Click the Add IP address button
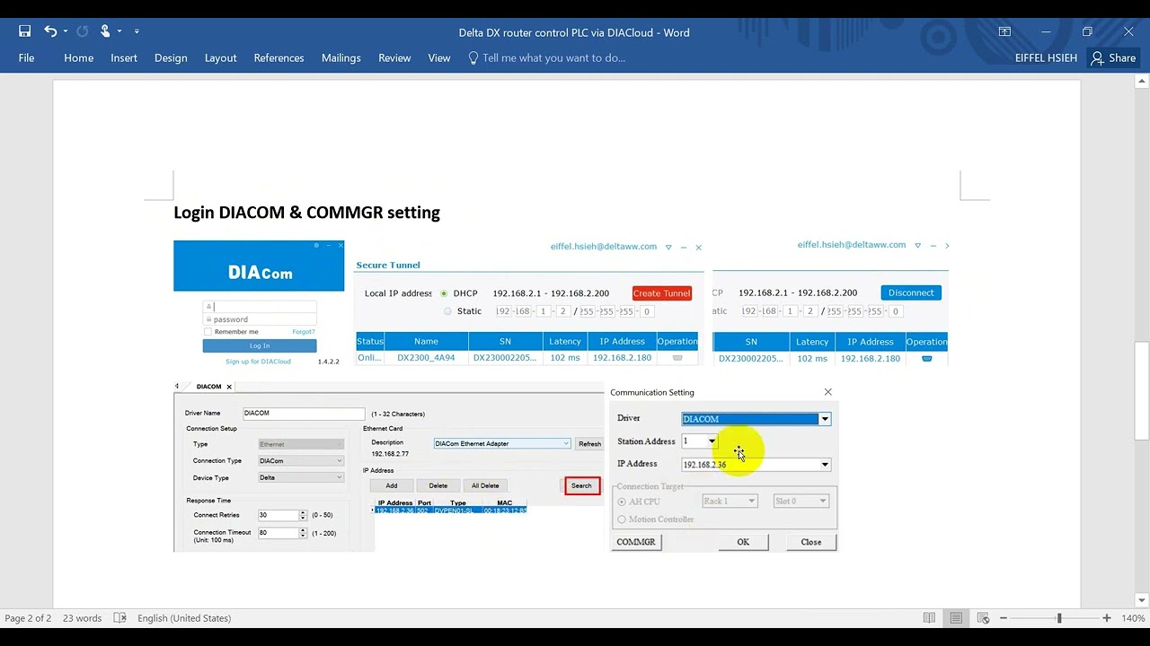Image resolution: width=1150 pixels, height=646 pixels. pyautogui.click(x=392, y=485)
